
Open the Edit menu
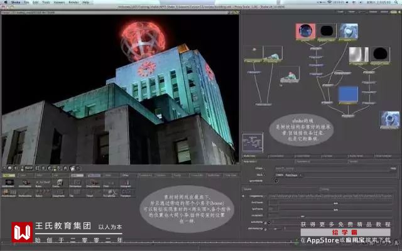tap(36, 3)
